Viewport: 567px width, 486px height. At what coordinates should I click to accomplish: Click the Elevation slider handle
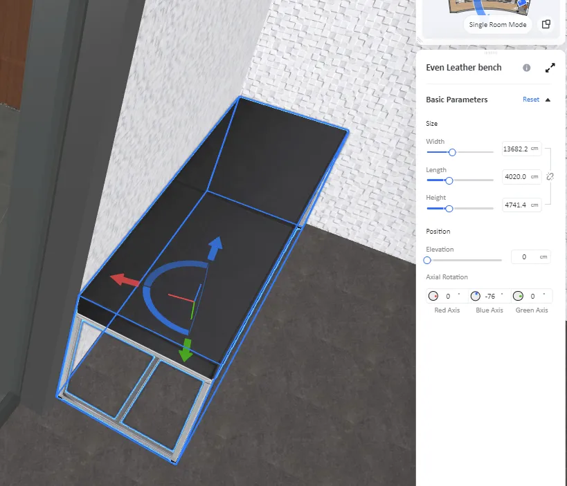pyautogui.click(x=427, y=260)
